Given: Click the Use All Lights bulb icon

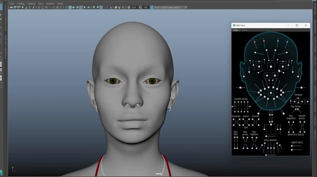Looking at the screenshot, I should [x=84, y=7].
